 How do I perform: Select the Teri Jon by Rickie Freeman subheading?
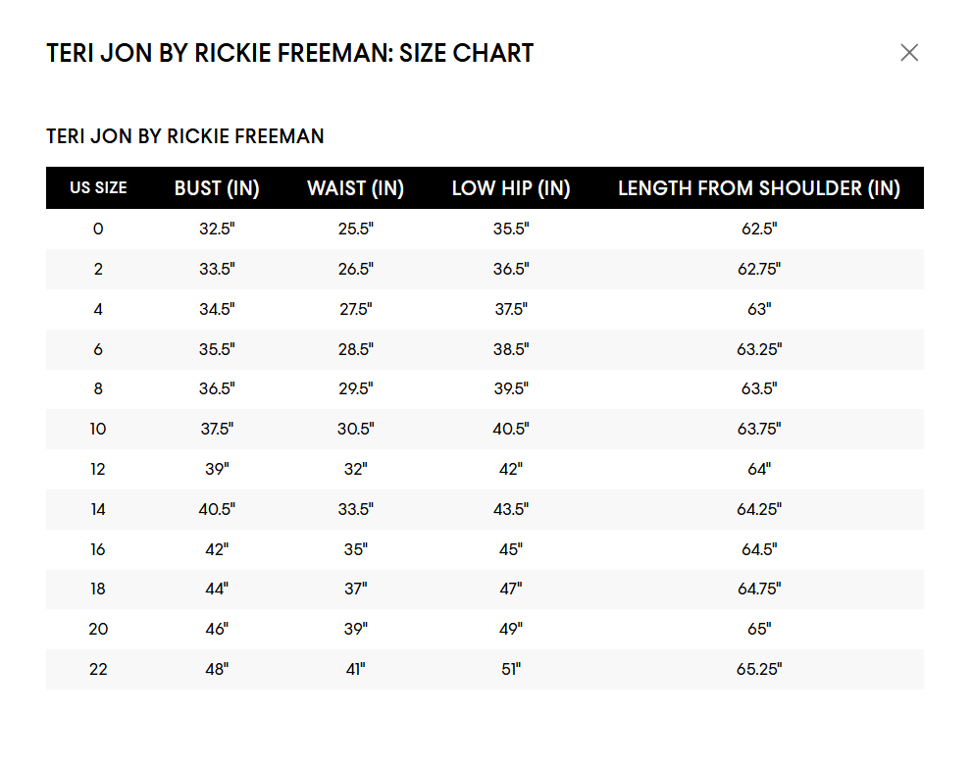(x=185, y=135)
